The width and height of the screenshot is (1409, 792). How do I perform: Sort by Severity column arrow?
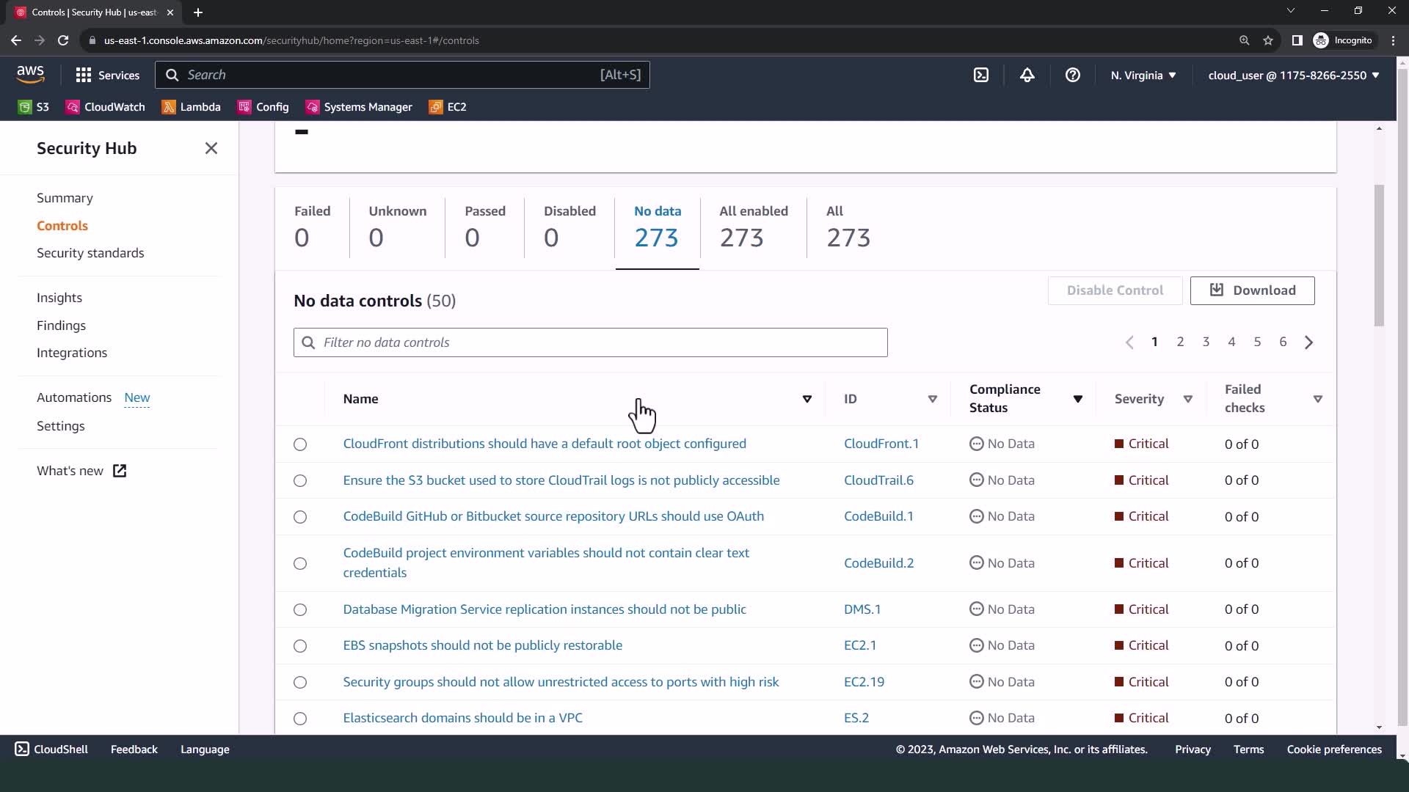point(1187,399)
